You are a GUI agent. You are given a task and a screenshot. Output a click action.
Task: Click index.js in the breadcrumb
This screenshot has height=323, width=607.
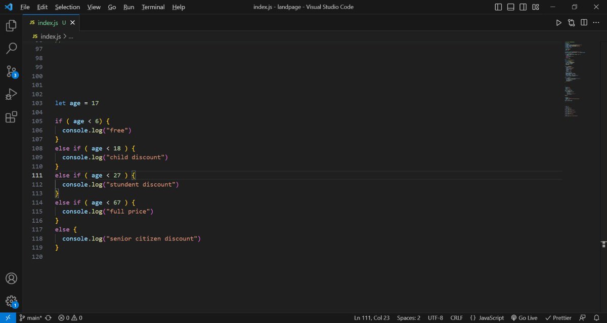pos(50,36)
